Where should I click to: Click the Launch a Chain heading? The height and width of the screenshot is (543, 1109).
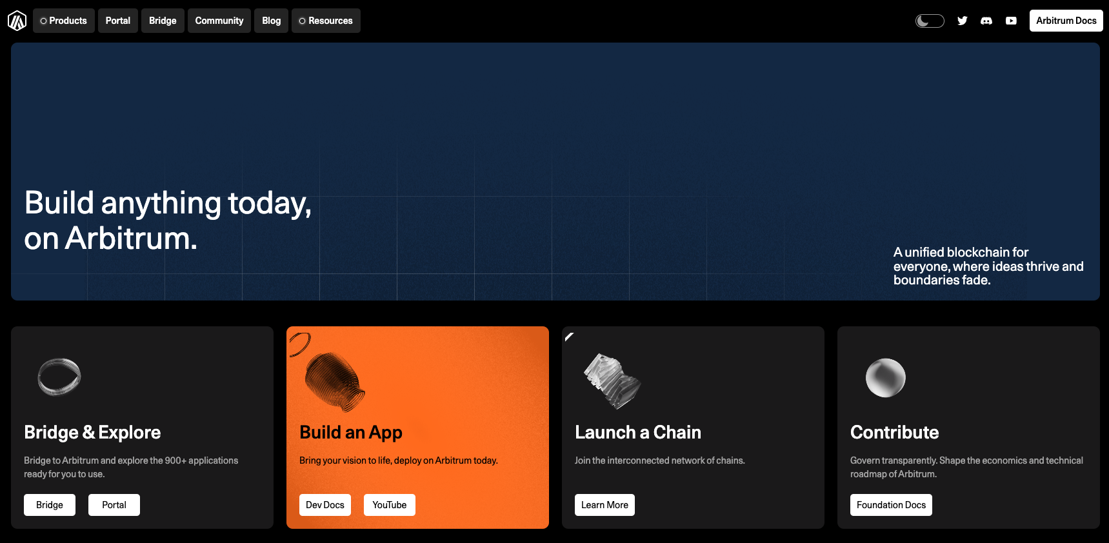coord(638,432)
